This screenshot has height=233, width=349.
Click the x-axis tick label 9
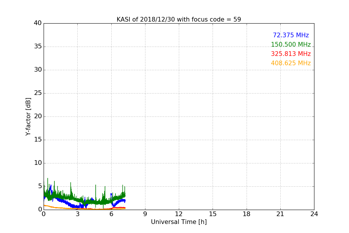point(145,214)
